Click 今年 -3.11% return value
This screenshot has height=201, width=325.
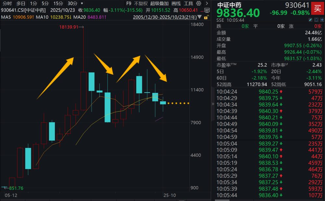click(314, 78)
